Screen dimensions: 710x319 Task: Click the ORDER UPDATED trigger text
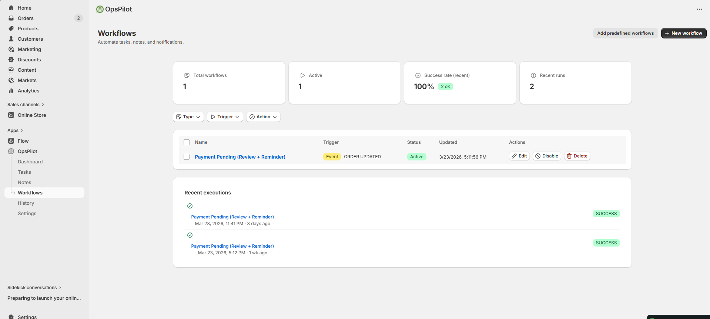(x=362, y=157)
